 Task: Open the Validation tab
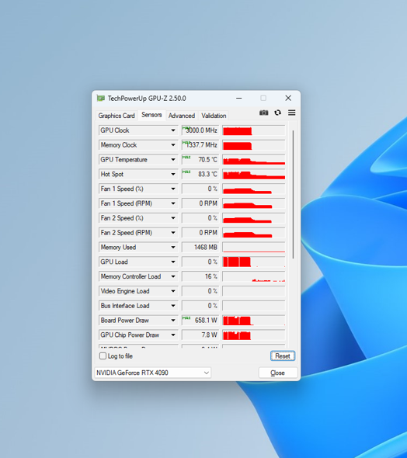[x=214, y=116]
